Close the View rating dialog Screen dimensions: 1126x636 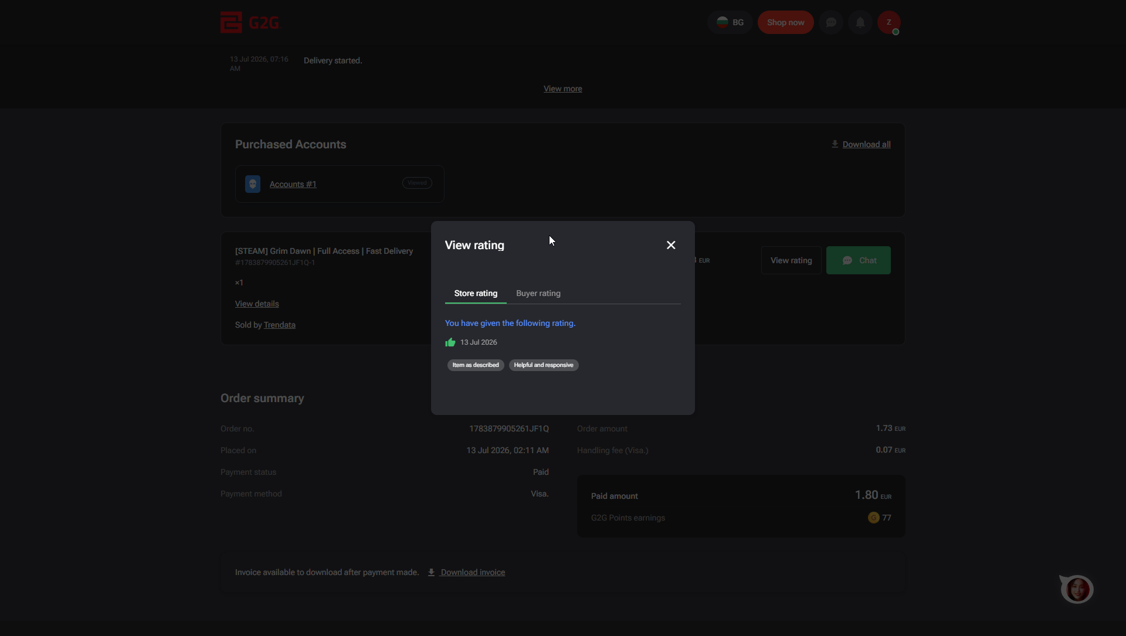[671, 245]
